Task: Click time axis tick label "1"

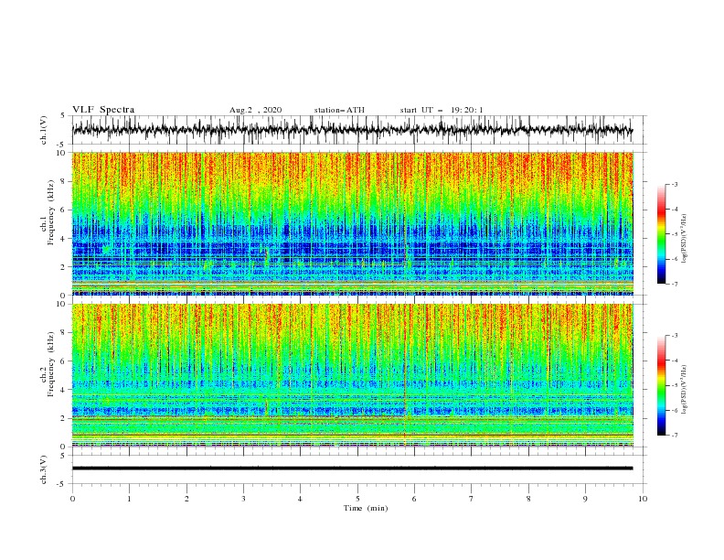Action: tap(129, 499)
